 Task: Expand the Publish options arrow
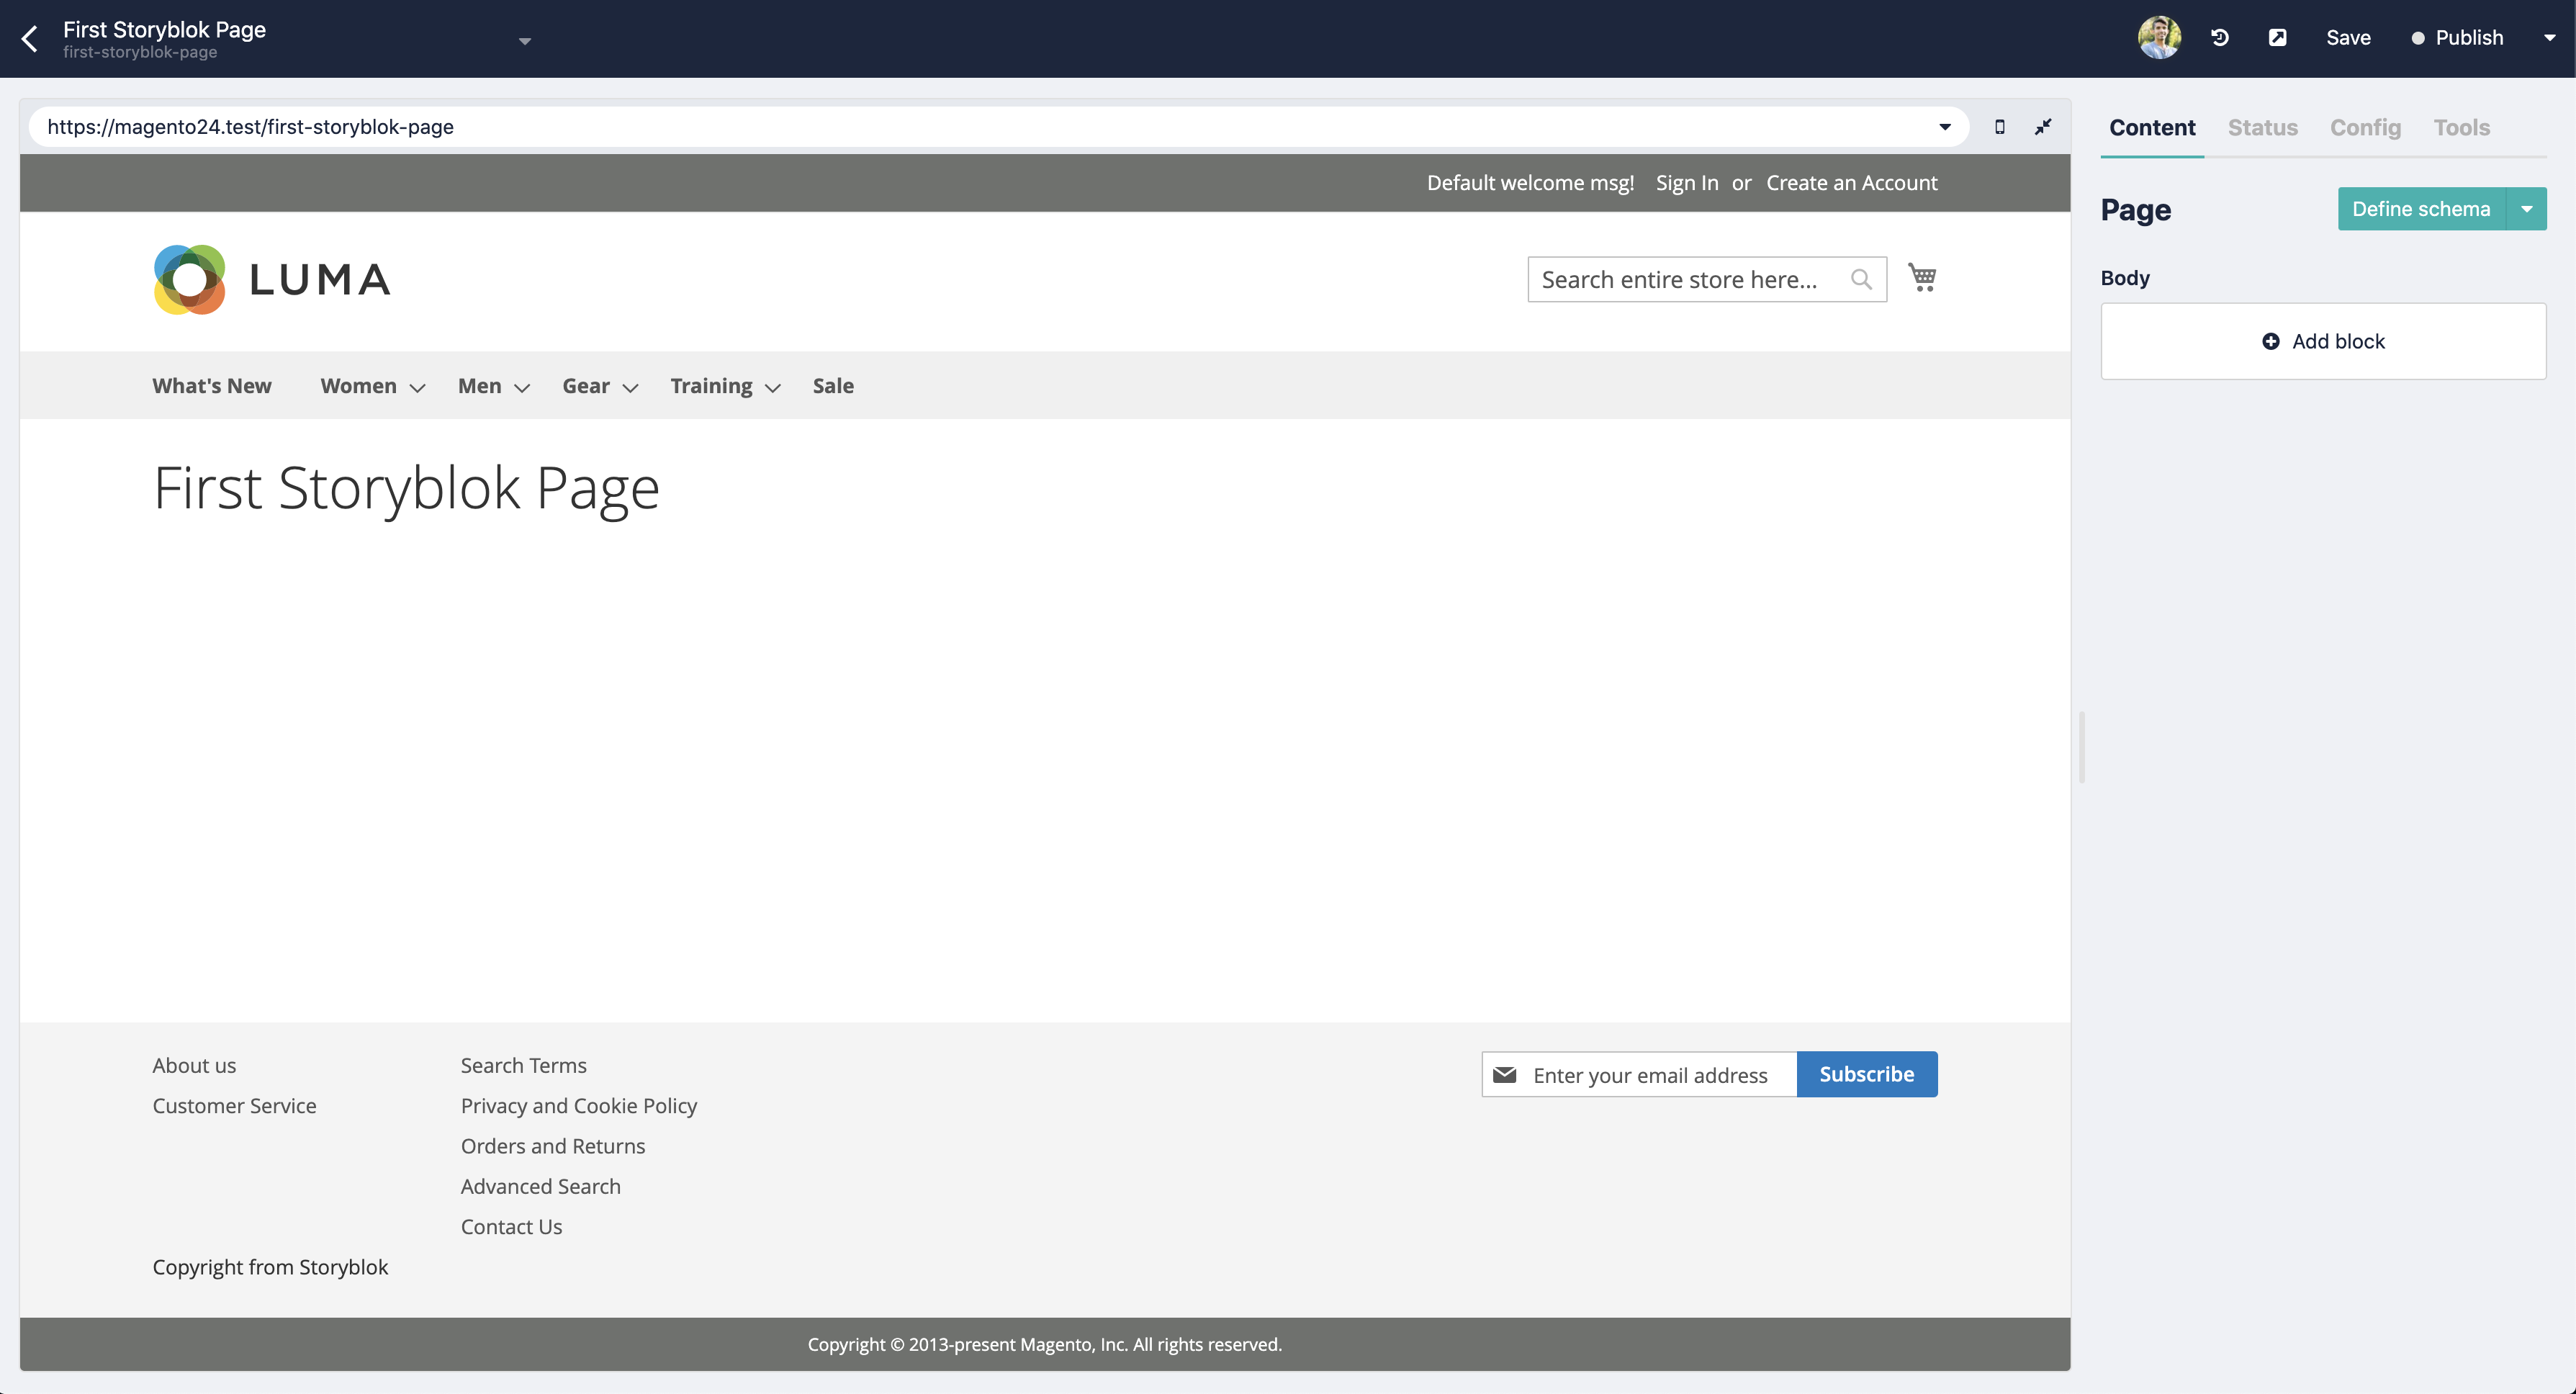click(x=2549, y=38)
